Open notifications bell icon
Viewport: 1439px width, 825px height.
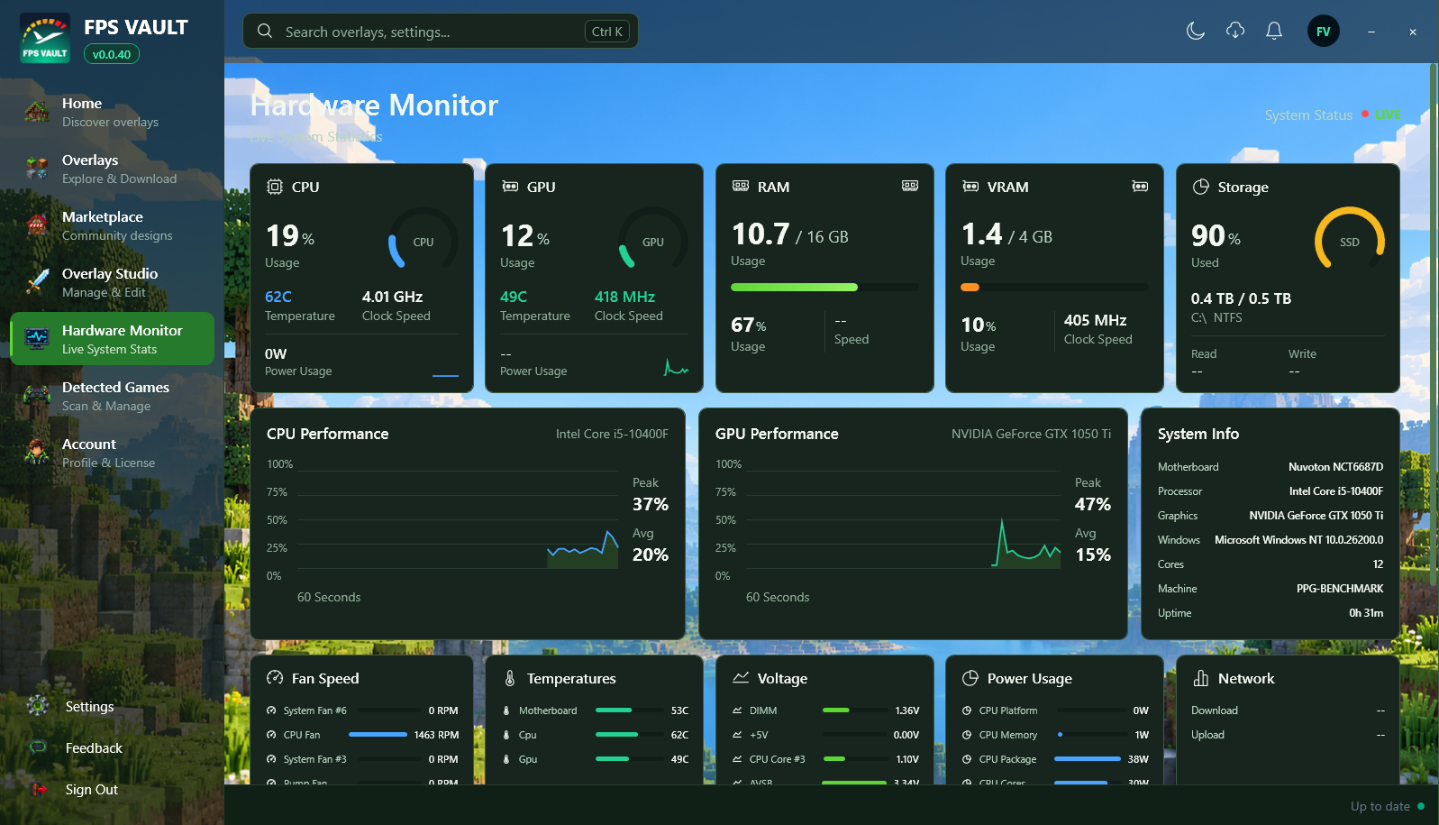(x=1274, y=32)
